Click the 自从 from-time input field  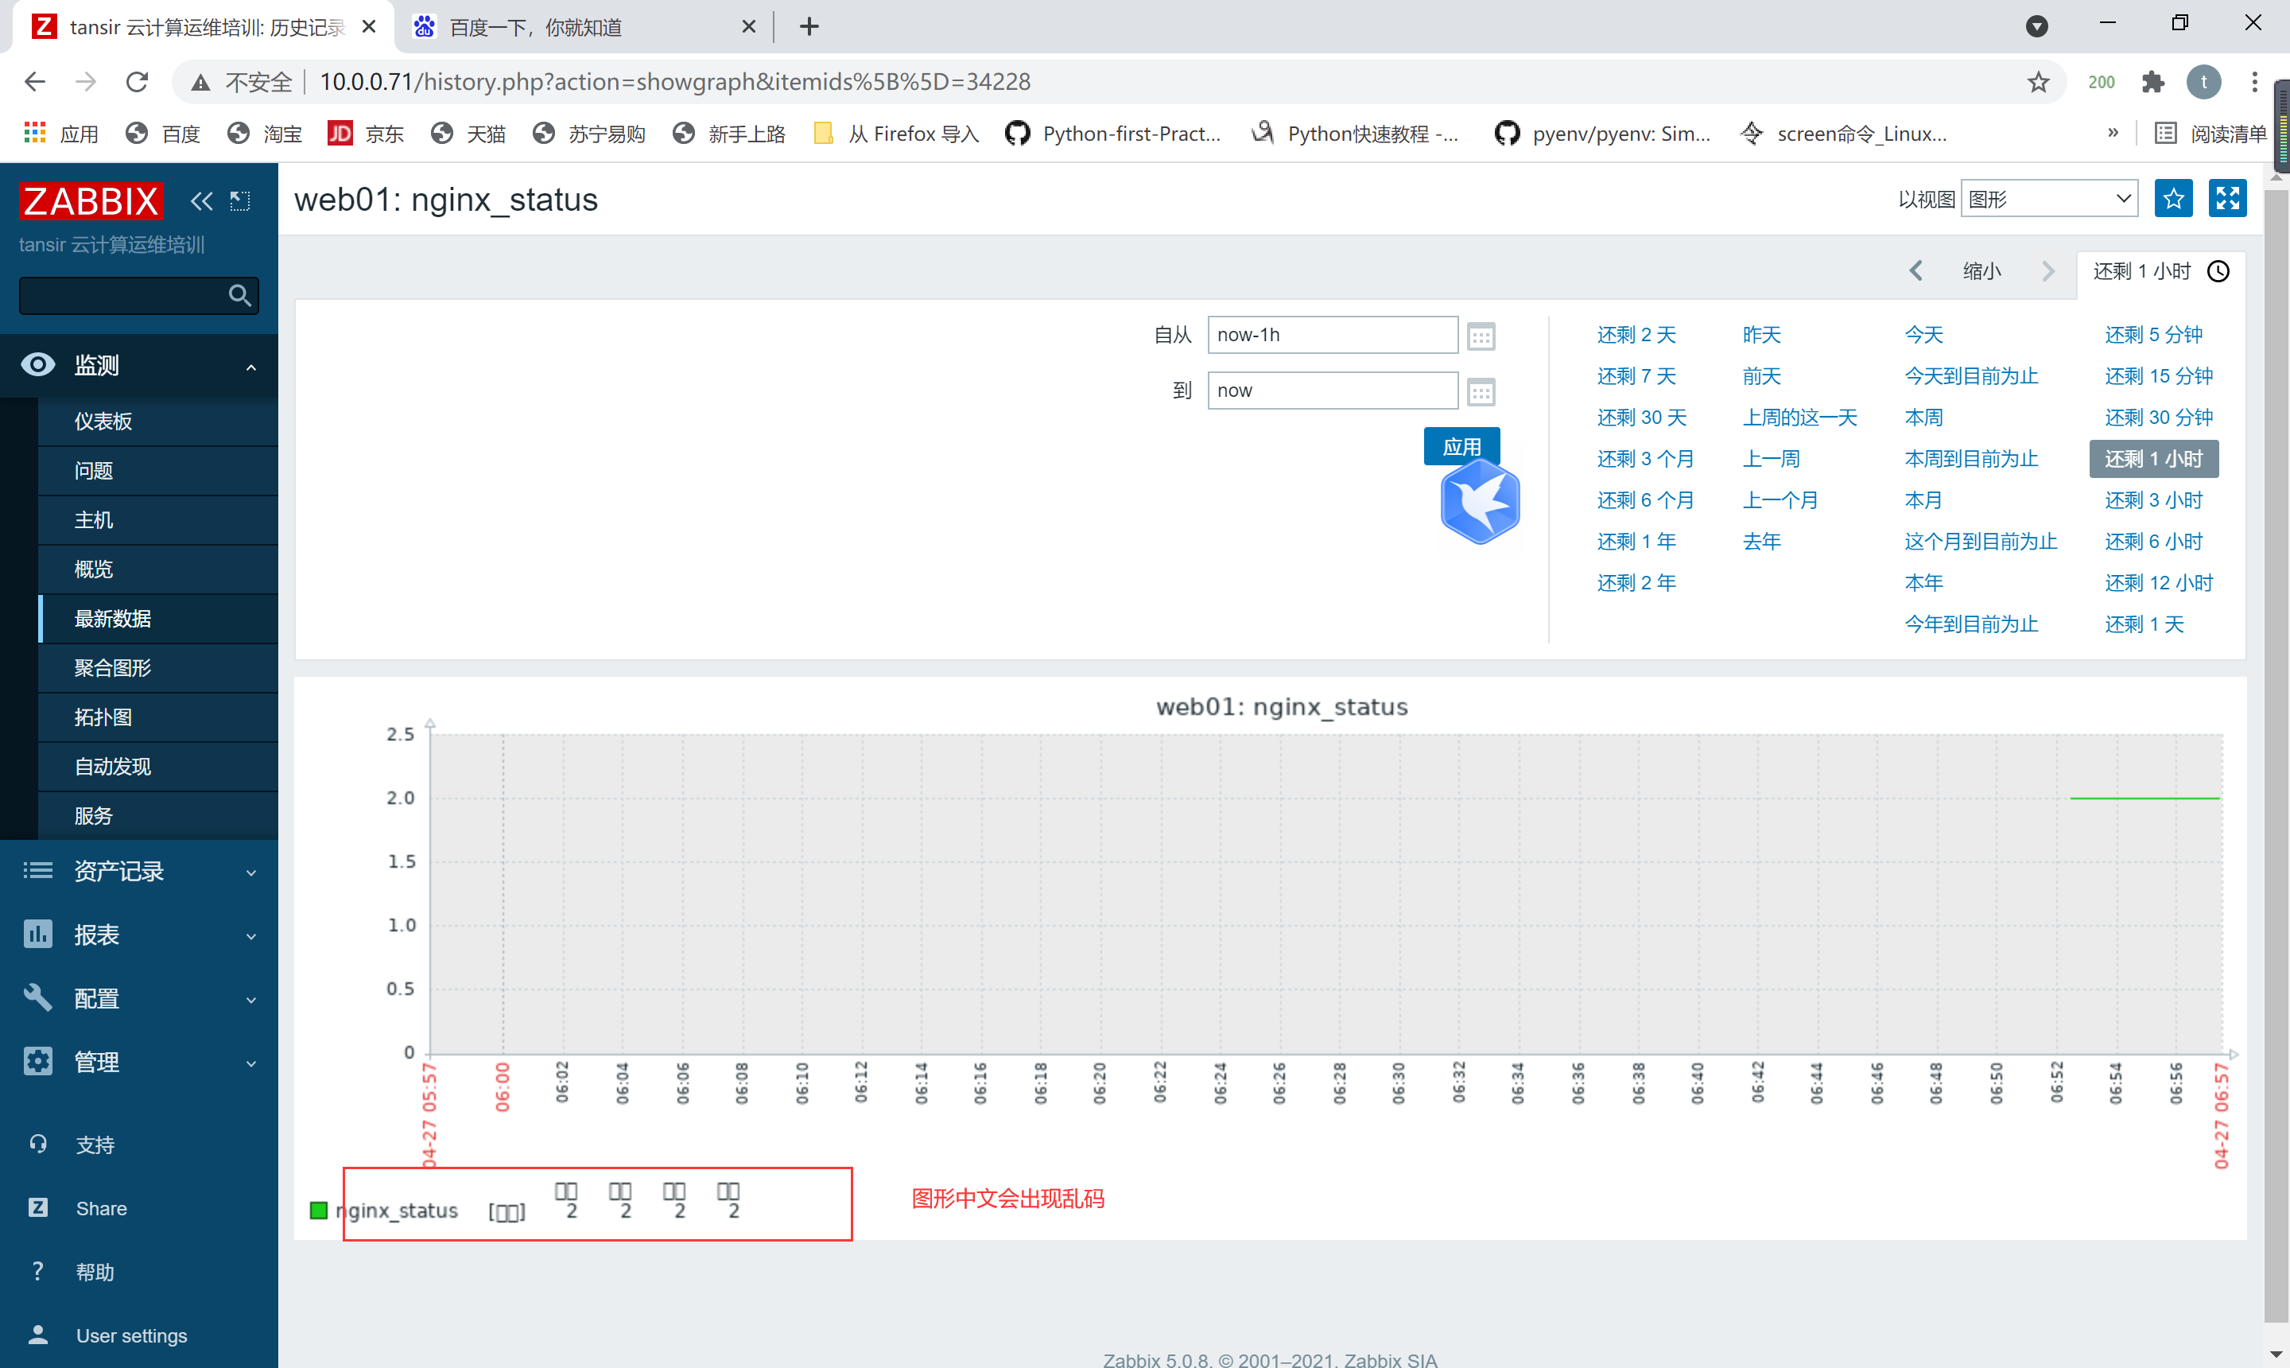1333,335
